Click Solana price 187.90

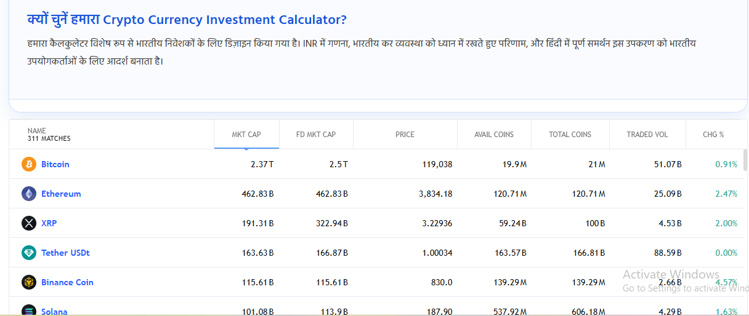(440, 312)
